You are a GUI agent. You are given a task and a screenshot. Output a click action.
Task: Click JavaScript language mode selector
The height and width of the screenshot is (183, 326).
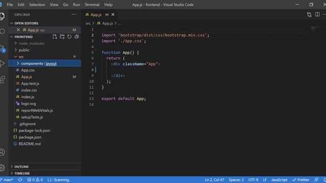[279, 179]
